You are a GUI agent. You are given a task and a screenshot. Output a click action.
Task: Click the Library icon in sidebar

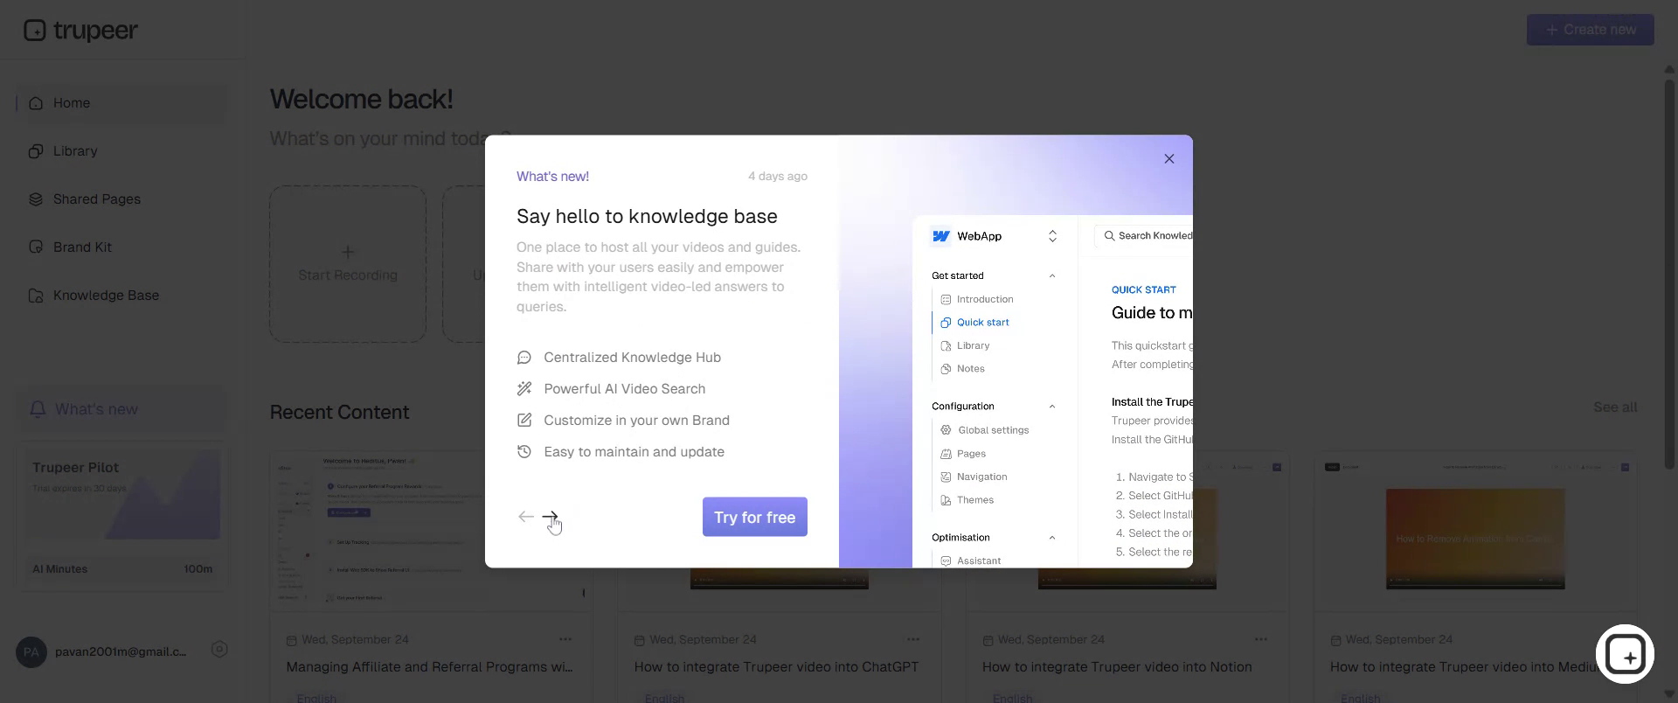(36, 151)
